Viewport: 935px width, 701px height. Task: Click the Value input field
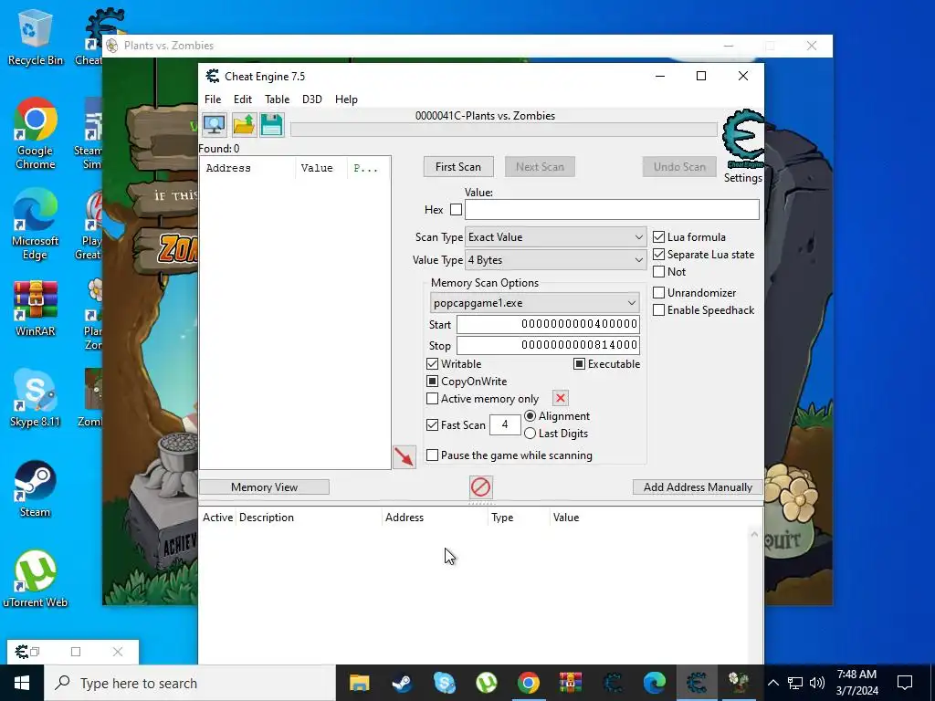click(612, 210)
